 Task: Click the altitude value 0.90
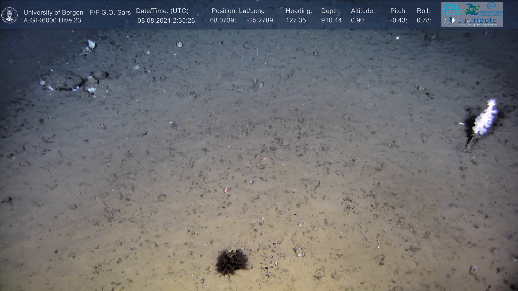pos(358,20)
